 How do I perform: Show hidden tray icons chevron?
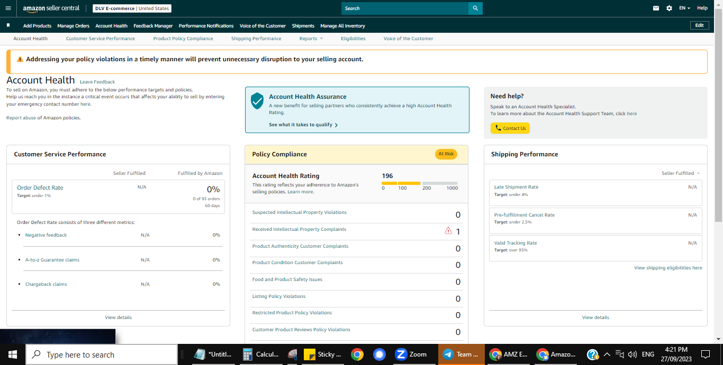click(x=607, y=354)
